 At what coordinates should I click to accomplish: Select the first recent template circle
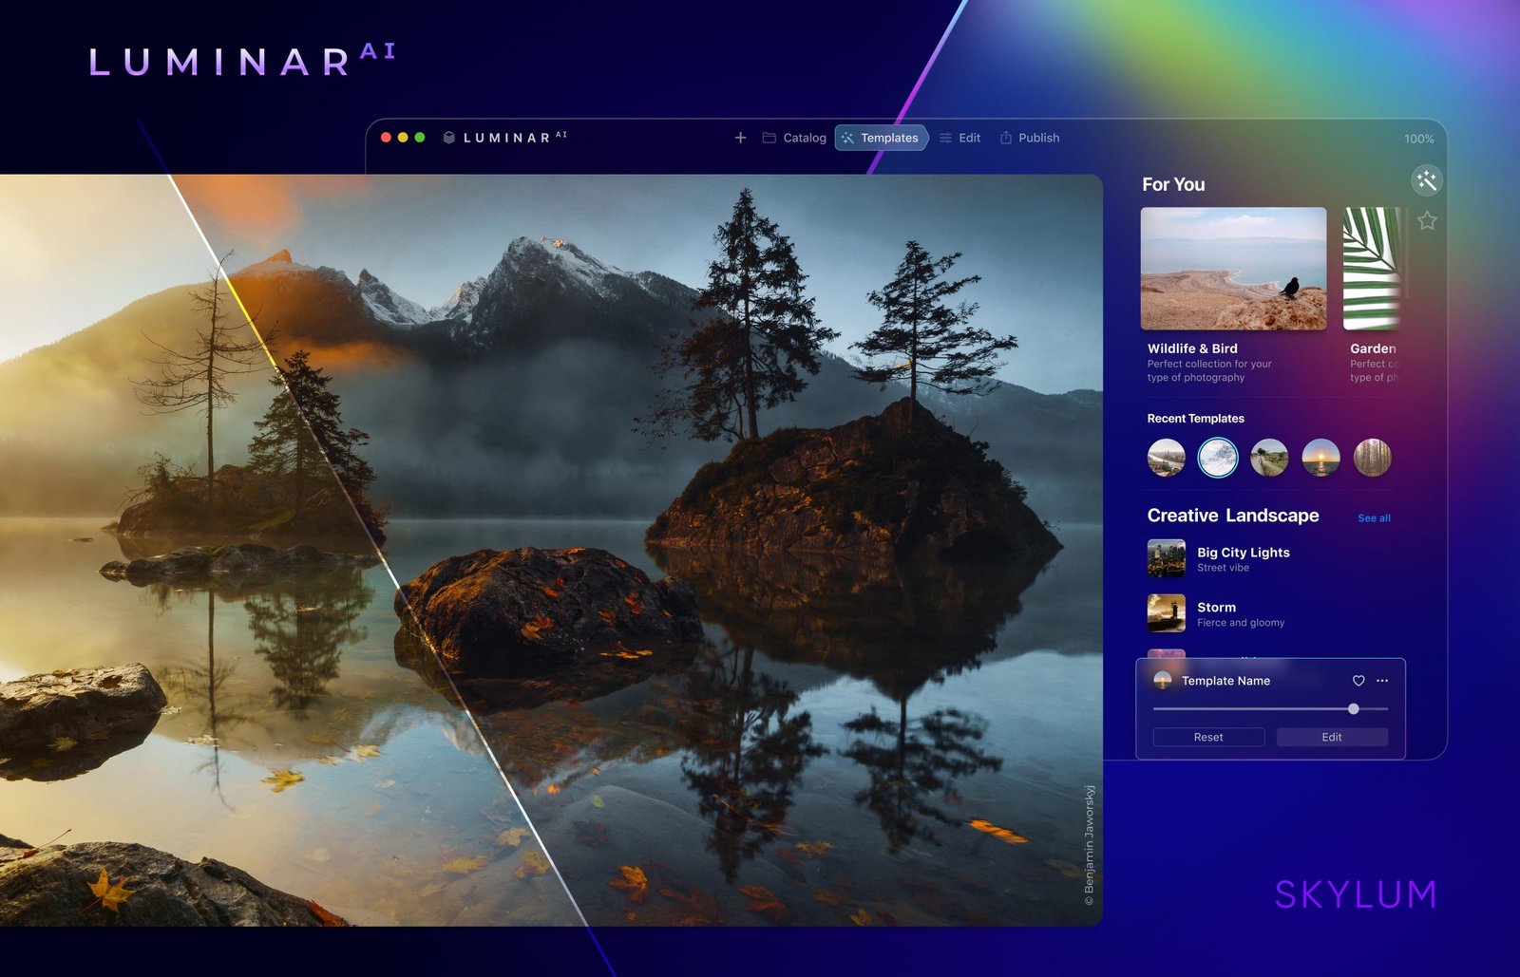[x=1166, y=458]
